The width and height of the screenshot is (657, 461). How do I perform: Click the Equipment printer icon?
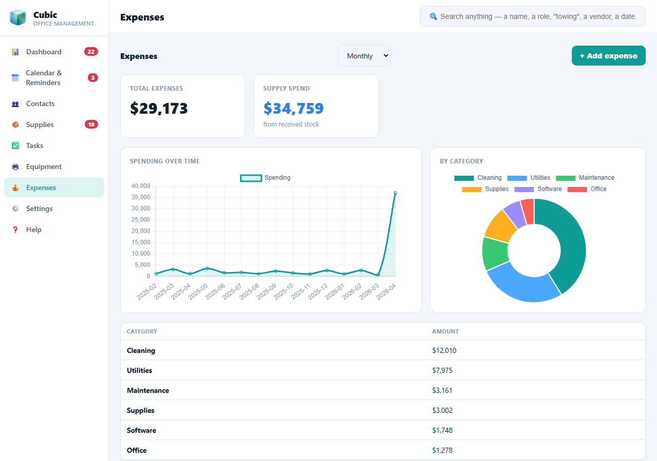(x=15, y=166)
